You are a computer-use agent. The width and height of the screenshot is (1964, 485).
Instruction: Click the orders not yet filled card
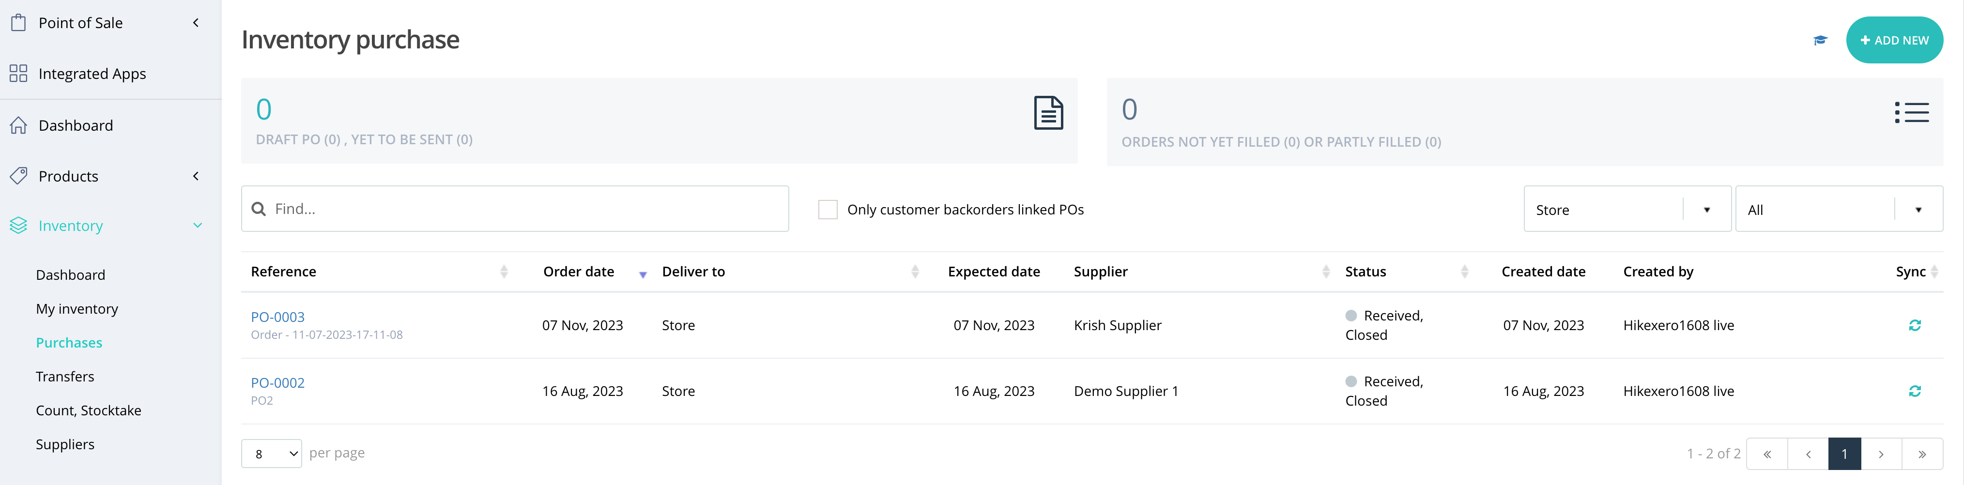coord(1525,121)
